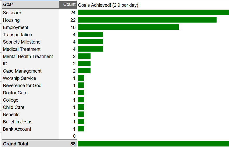
Task: Click the Transportation green bar
Action: click(91, 34)
